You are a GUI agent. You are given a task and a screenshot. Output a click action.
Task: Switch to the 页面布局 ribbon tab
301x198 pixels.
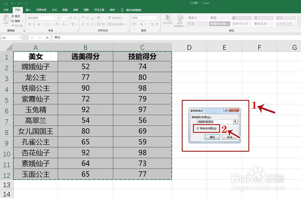[x=41, y=10]
